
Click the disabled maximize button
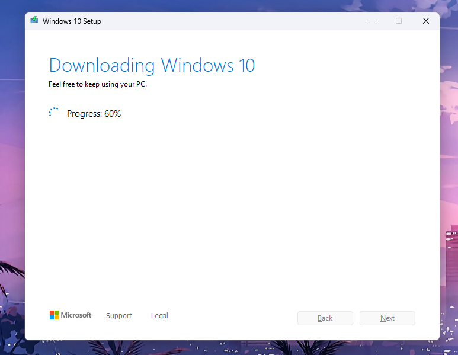coord(399,21)
